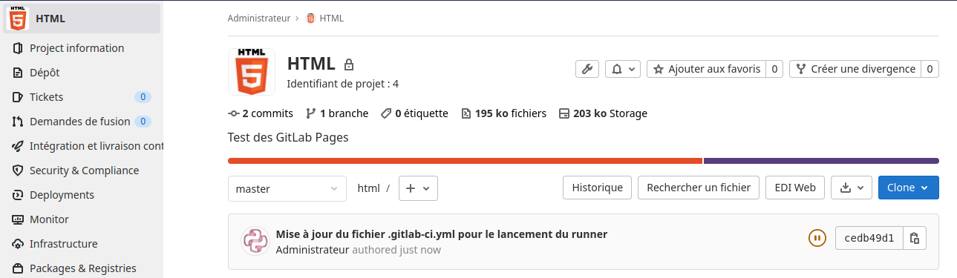Open the EDI Web editor
This screenshot has height=278, width=957.
794,188
